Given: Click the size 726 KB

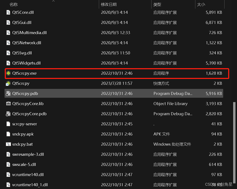Looking at the screenshot, I should [215, 33].
